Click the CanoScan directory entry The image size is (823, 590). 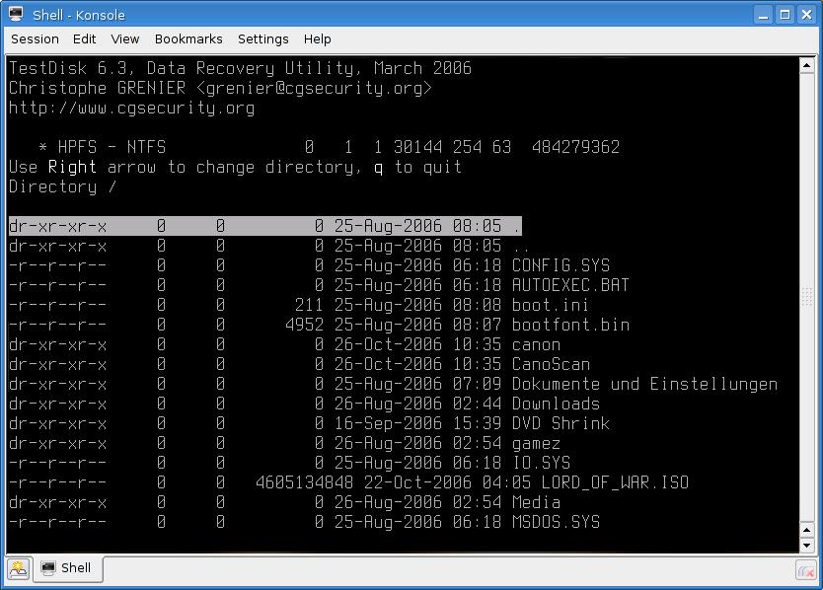tap(299, 364)
